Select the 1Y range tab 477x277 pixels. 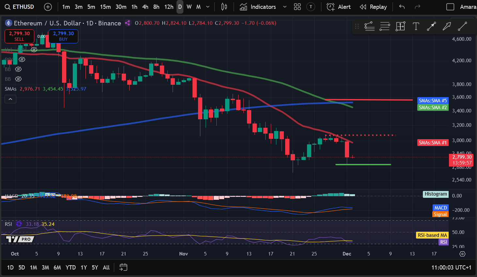click(84, 267)
